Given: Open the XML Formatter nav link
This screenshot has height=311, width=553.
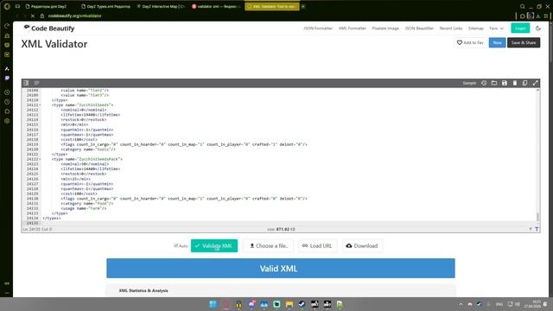Looking at the screenshot, I should 353,29.
